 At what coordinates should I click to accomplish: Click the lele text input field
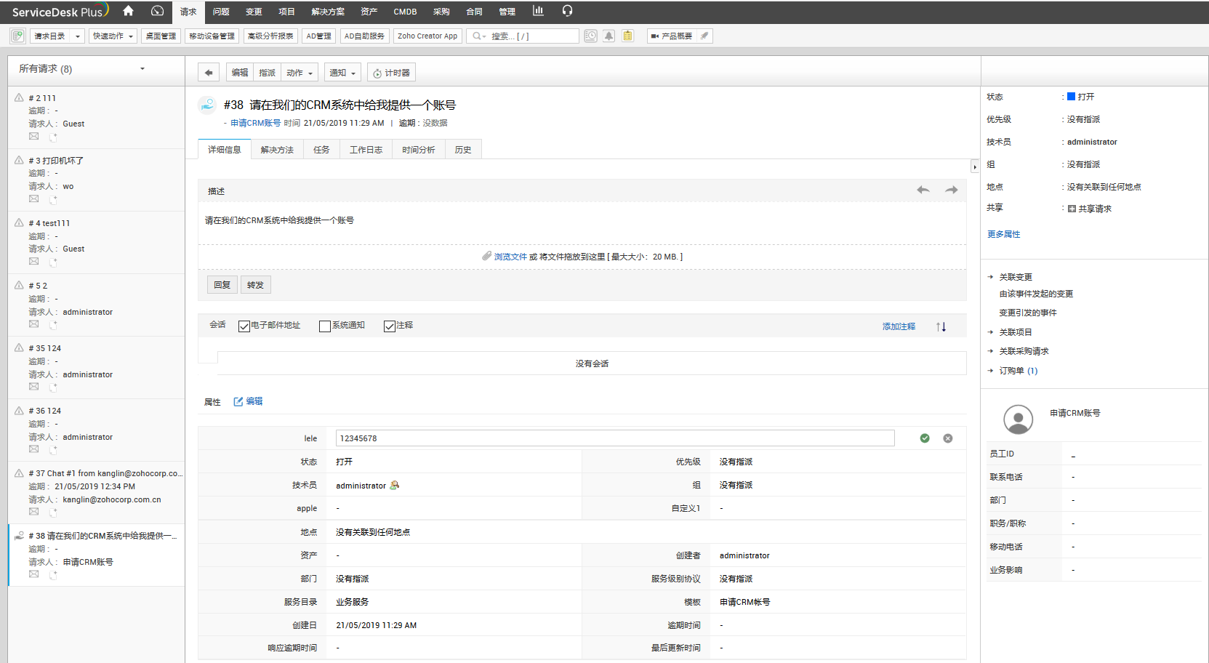tap(614, 438)
